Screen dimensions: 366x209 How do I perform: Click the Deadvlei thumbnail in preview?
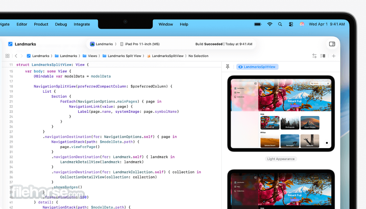point(310,141)
